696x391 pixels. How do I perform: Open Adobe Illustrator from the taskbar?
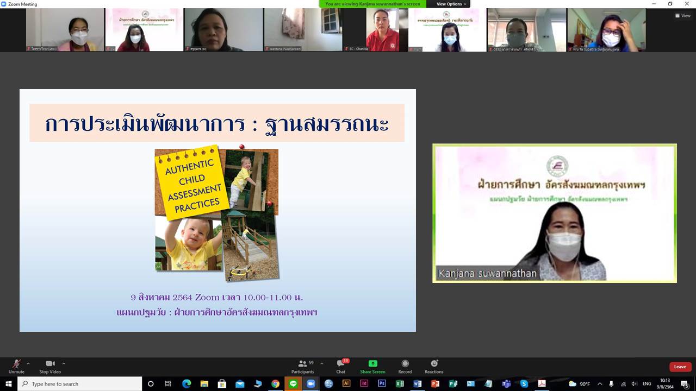(x=346, y=384)
